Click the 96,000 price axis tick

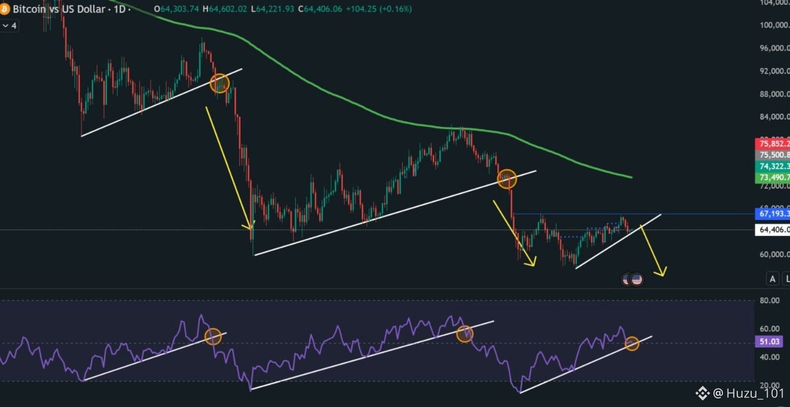tap(775, 48)
